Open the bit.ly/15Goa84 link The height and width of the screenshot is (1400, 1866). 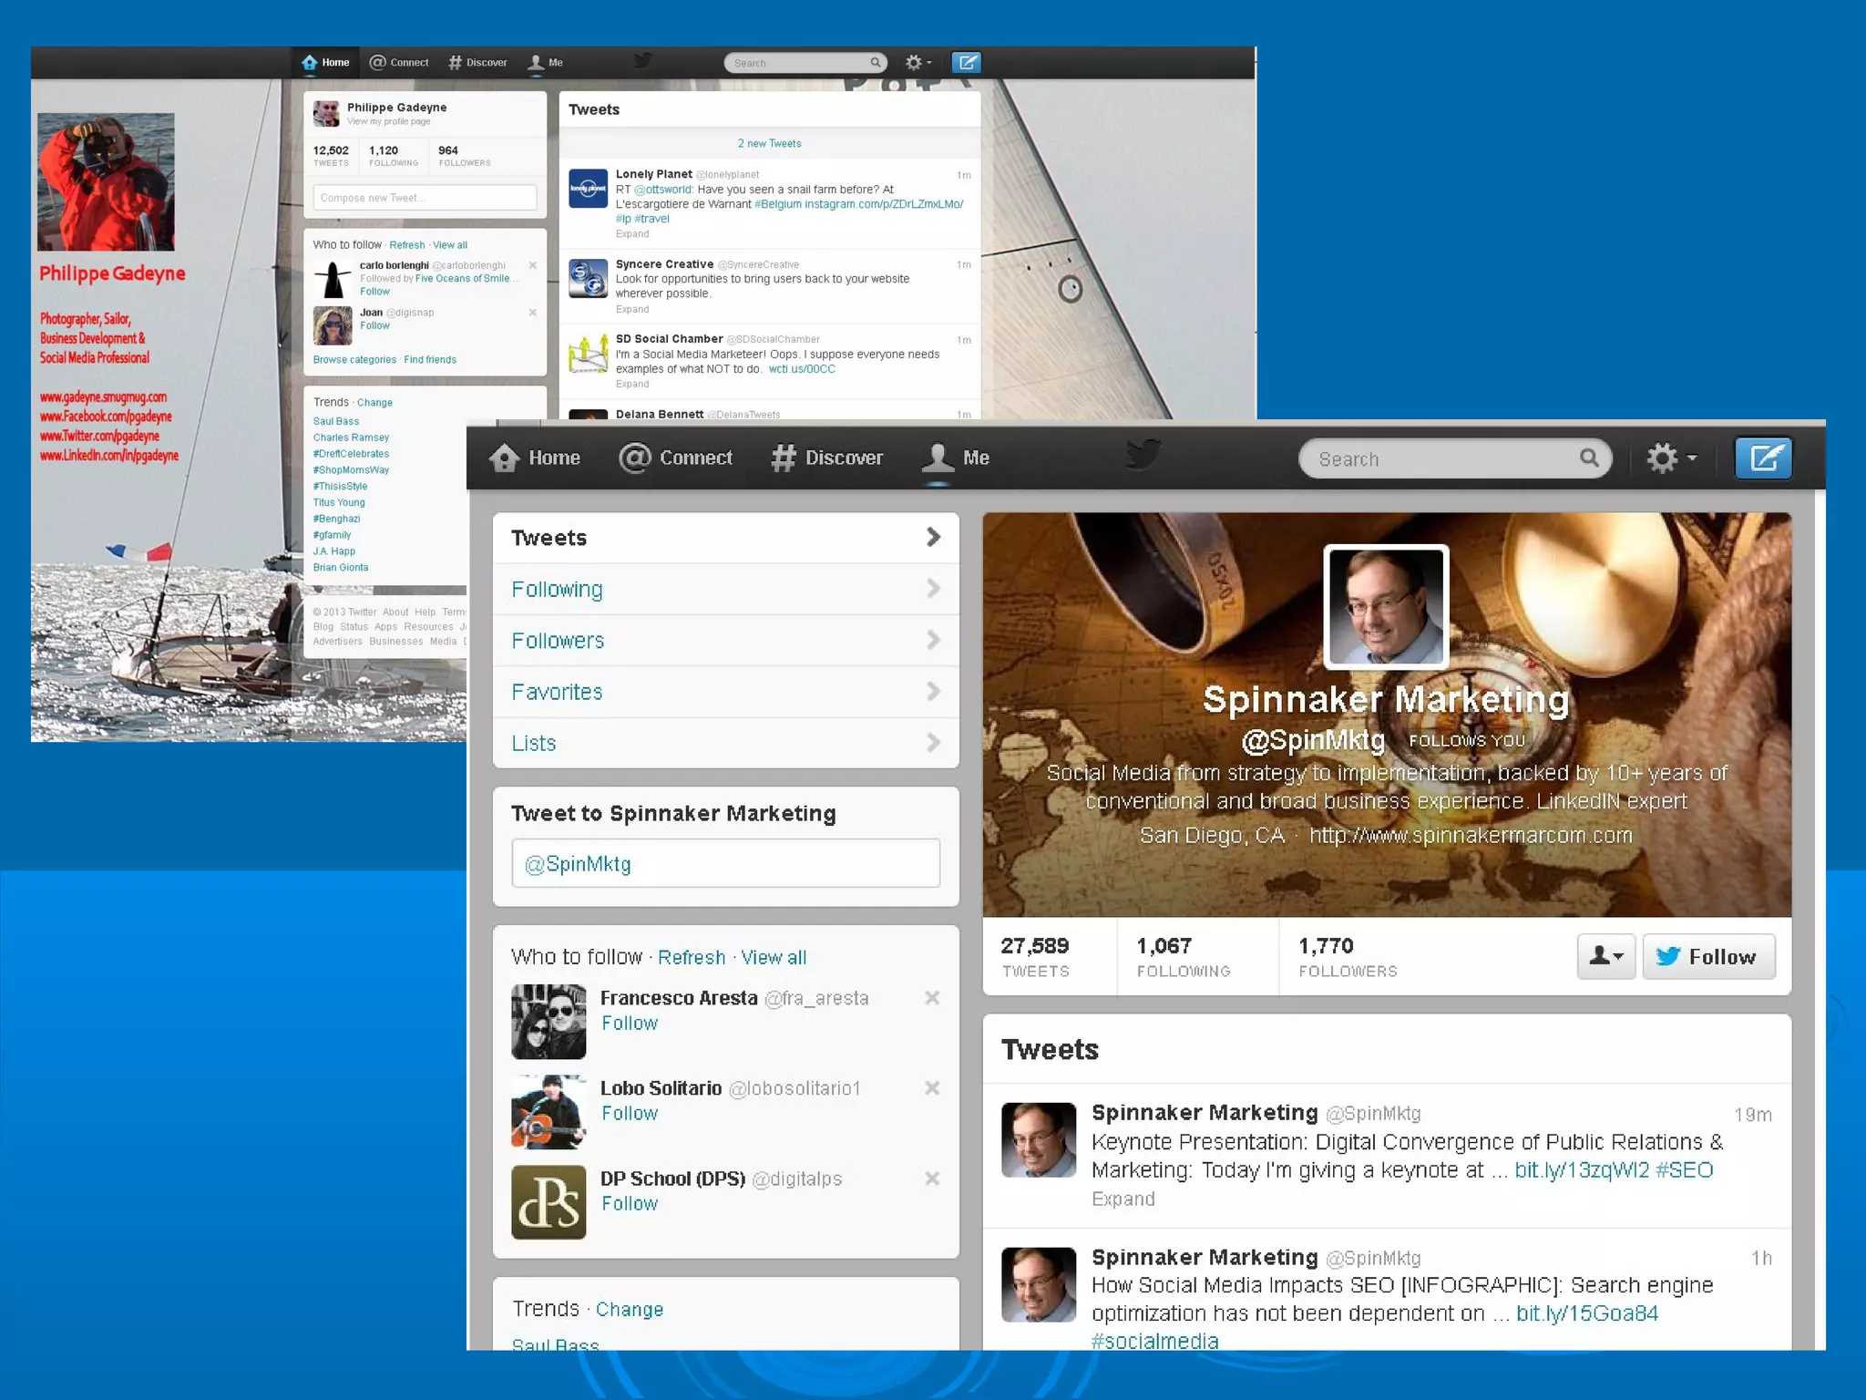[1586, 1313]
